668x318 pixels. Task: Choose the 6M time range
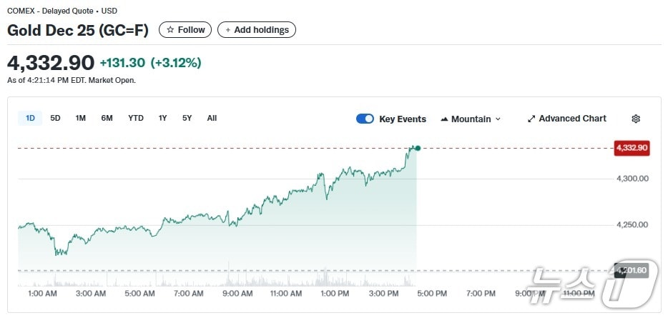[107, 118]
